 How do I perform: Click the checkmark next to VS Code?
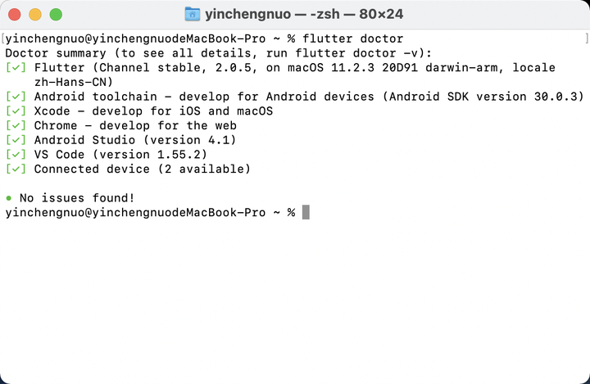coord(16,155)
